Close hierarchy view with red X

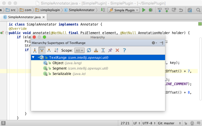click(117, 50)
